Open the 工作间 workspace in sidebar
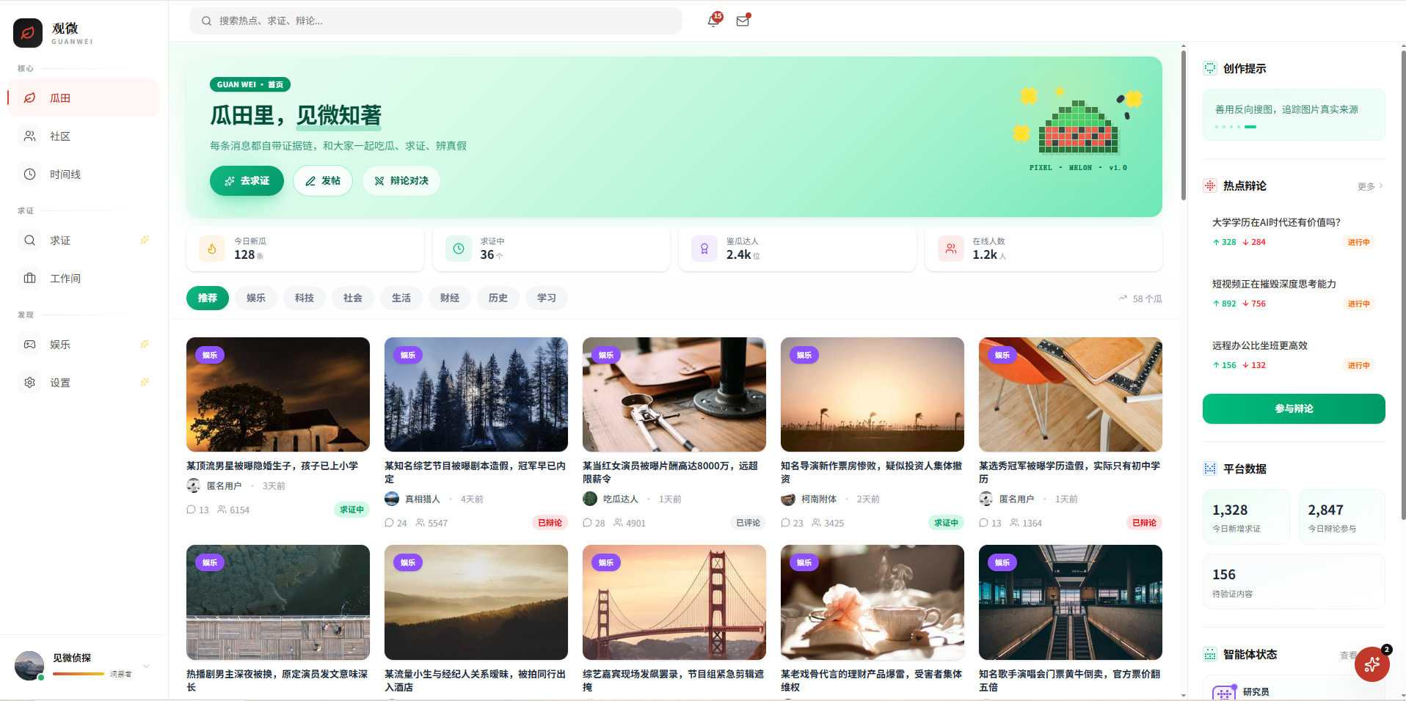Viewport: 1406px width, 701px height. pyautogui.click(x=83, y=278)
